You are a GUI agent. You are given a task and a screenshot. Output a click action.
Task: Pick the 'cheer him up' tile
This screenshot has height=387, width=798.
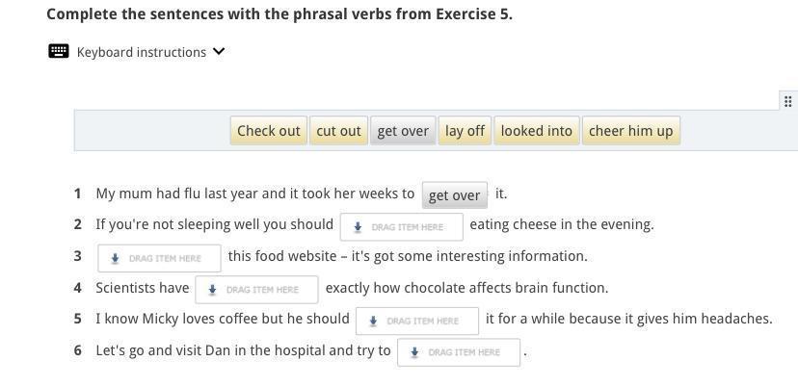(x=630, y=131)
